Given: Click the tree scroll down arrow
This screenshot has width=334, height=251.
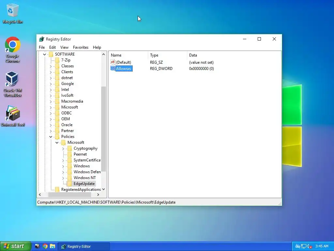Looking at the screenshot, I should click(103, 189).
